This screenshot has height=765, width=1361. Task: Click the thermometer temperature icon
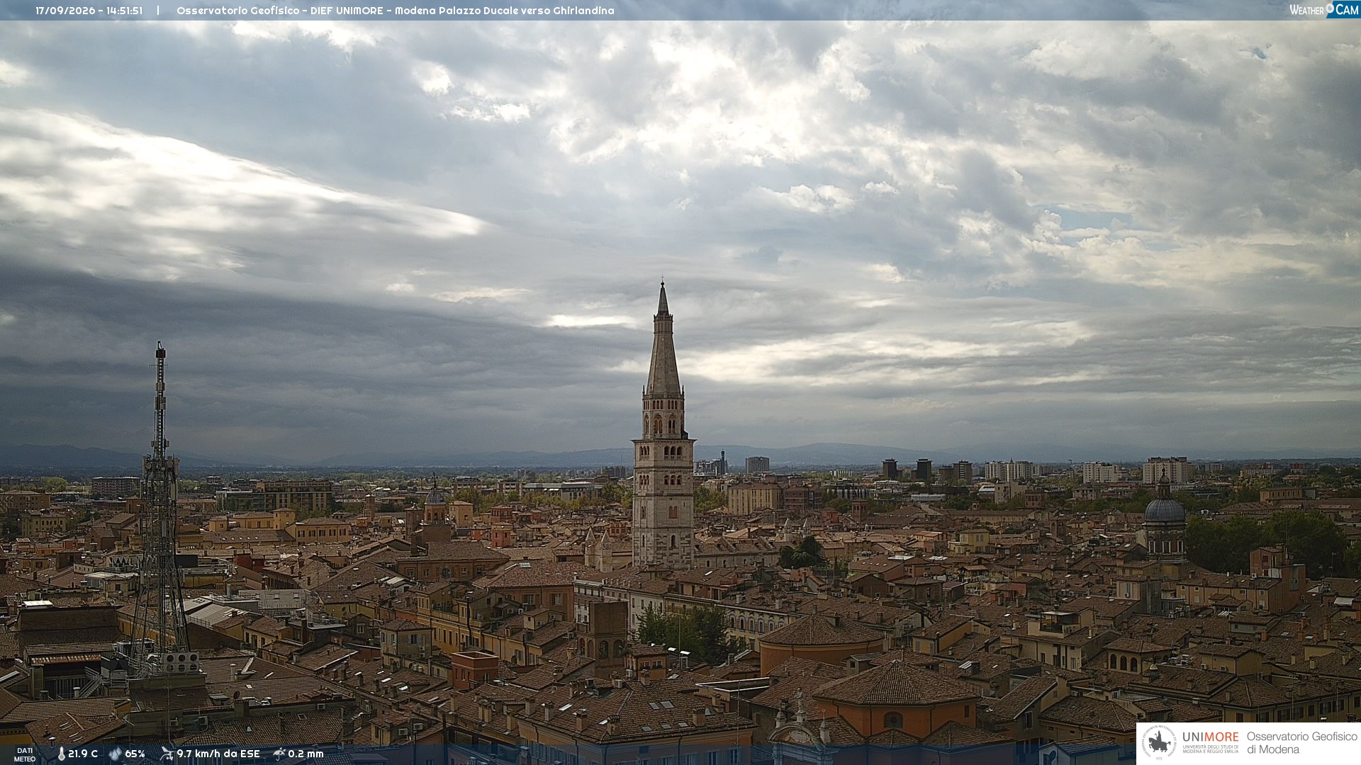tap(61, 754)
